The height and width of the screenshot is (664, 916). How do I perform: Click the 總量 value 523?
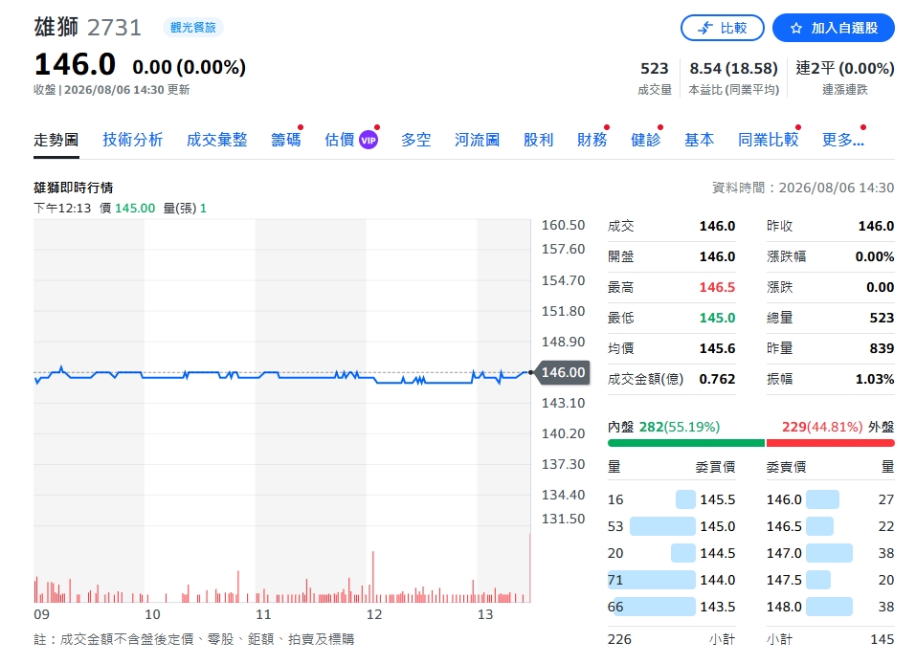point(882,318)
